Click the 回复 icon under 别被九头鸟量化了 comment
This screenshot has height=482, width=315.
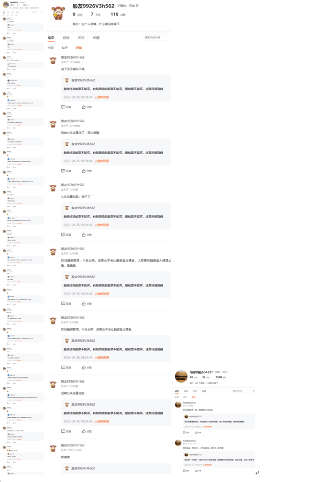click(63, 171)
